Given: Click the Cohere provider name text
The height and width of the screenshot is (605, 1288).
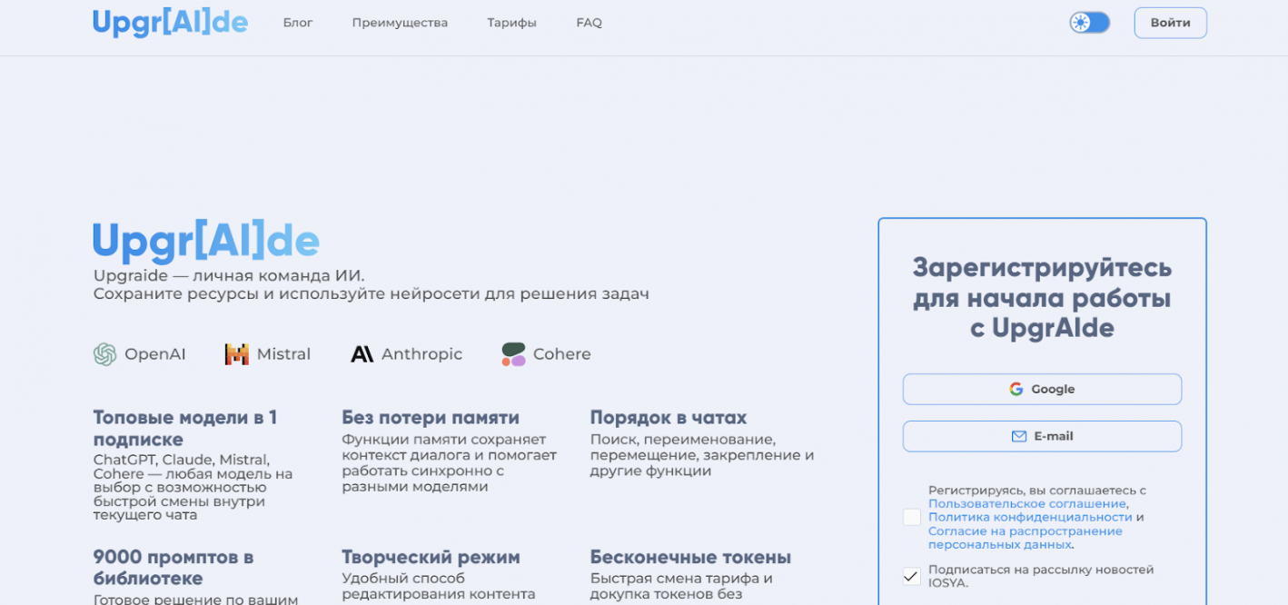Looking at the screenshot, I should point(562,354).
